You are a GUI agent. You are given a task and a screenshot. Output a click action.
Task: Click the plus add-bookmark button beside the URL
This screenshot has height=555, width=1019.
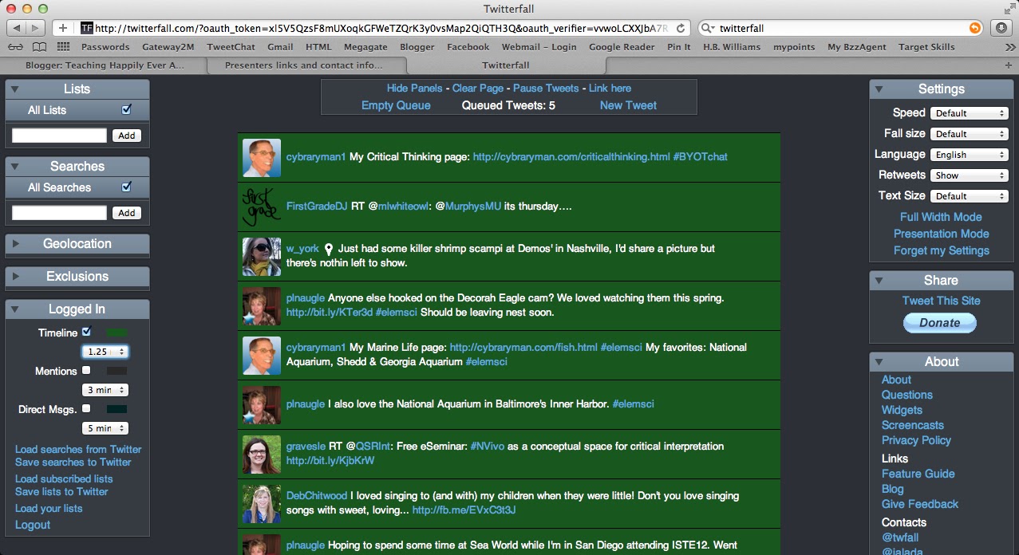point(63,28)
